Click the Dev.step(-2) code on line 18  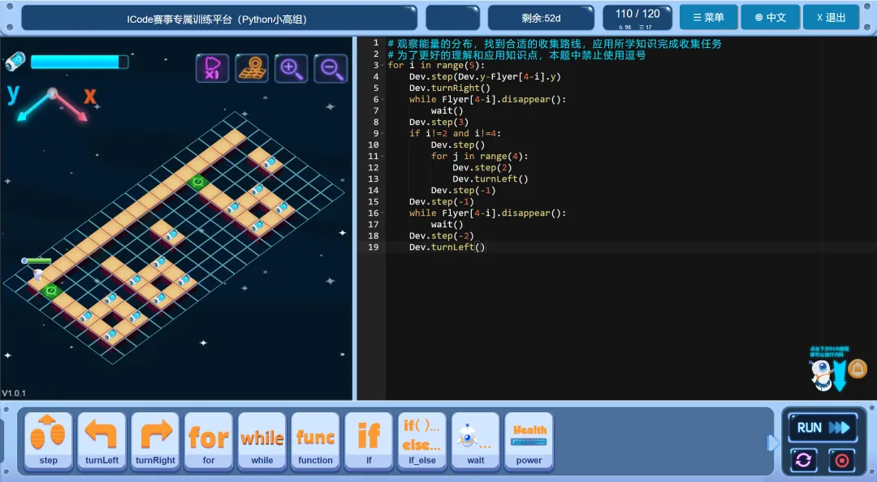pyautogui.click(x=441, y=236)
